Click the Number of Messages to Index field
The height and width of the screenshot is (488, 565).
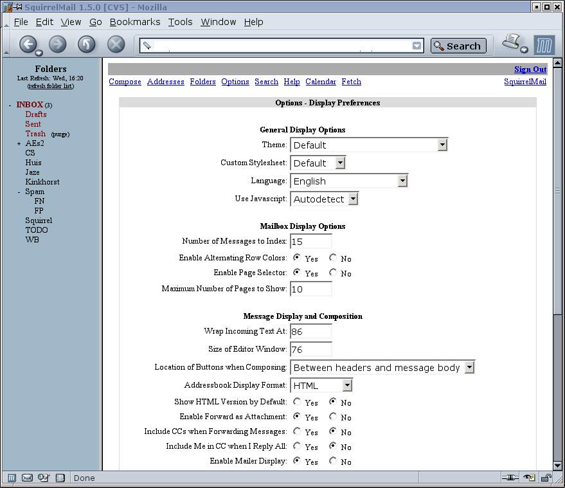pos(311,242)
